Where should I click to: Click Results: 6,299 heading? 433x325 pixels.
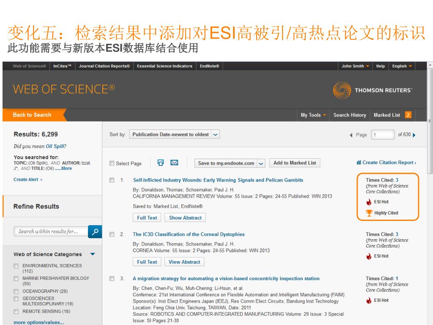[x=36, y=134]
